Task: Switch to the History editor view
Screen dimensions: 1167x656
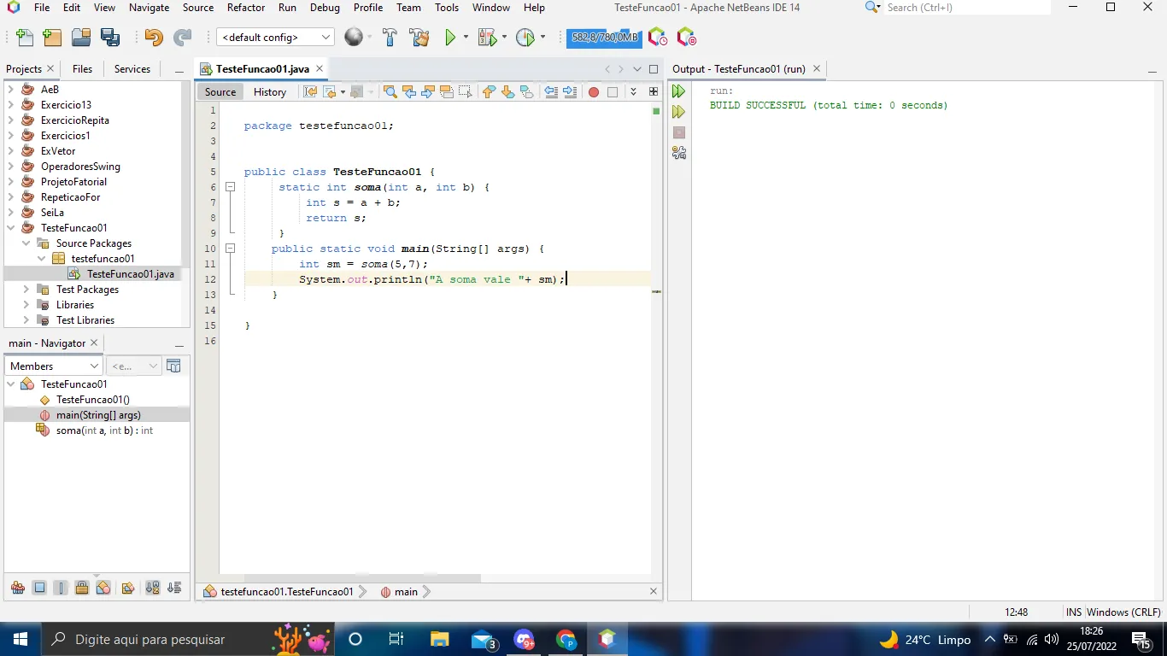Action: (270, 92)
